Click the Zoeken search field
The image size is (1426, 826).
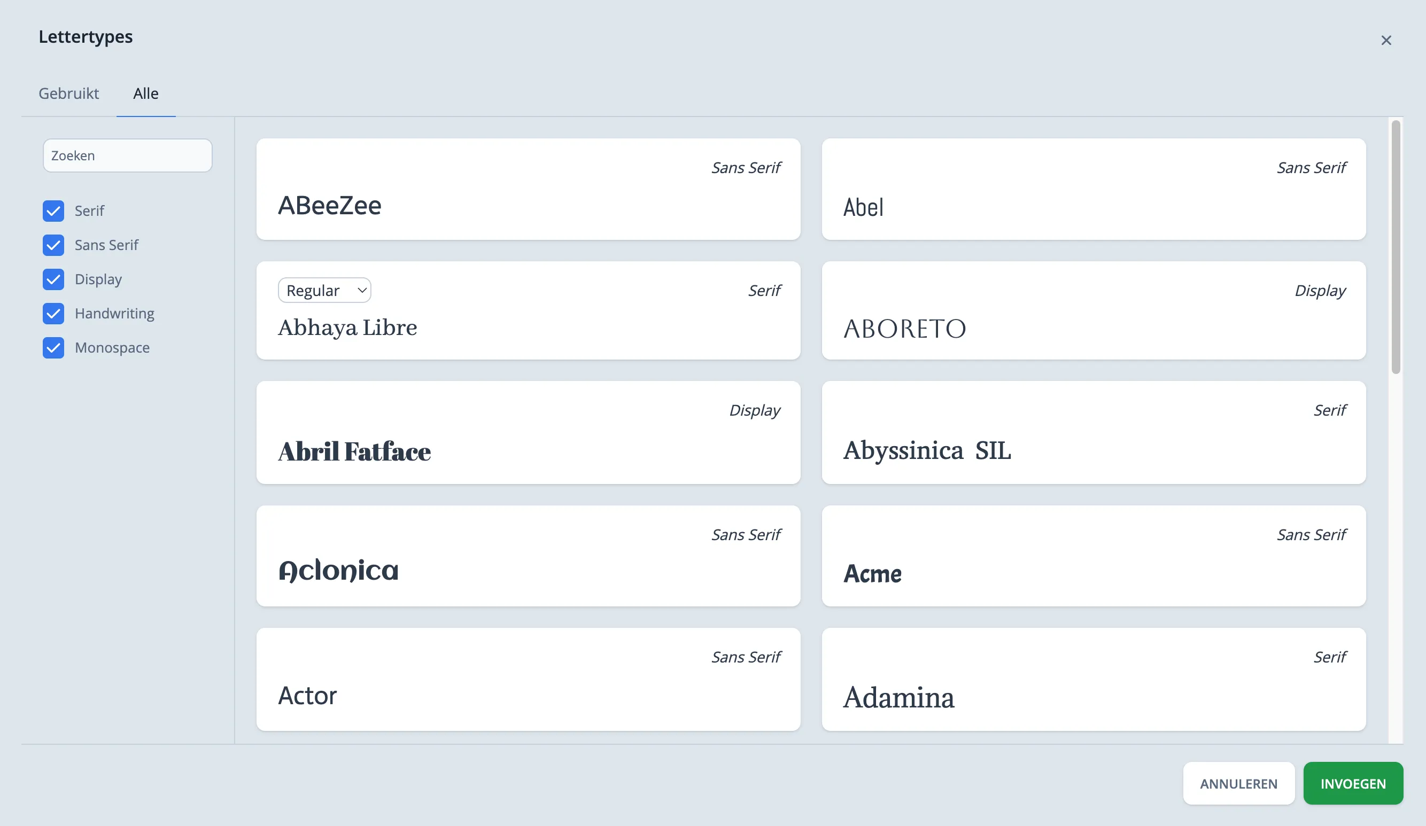coord(127,155)
